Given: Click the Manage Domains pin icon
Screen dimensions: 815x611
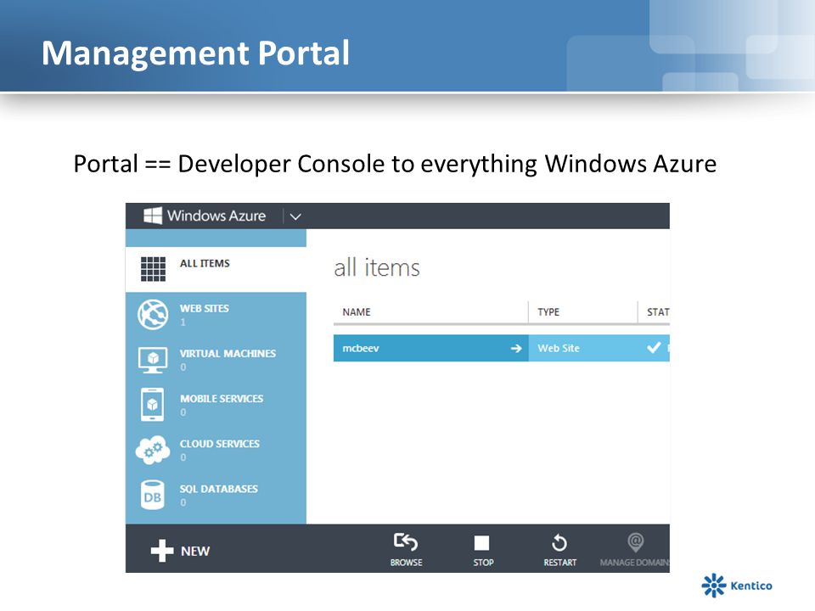Looking at the screenshot, I should click(x=635, y=542).
